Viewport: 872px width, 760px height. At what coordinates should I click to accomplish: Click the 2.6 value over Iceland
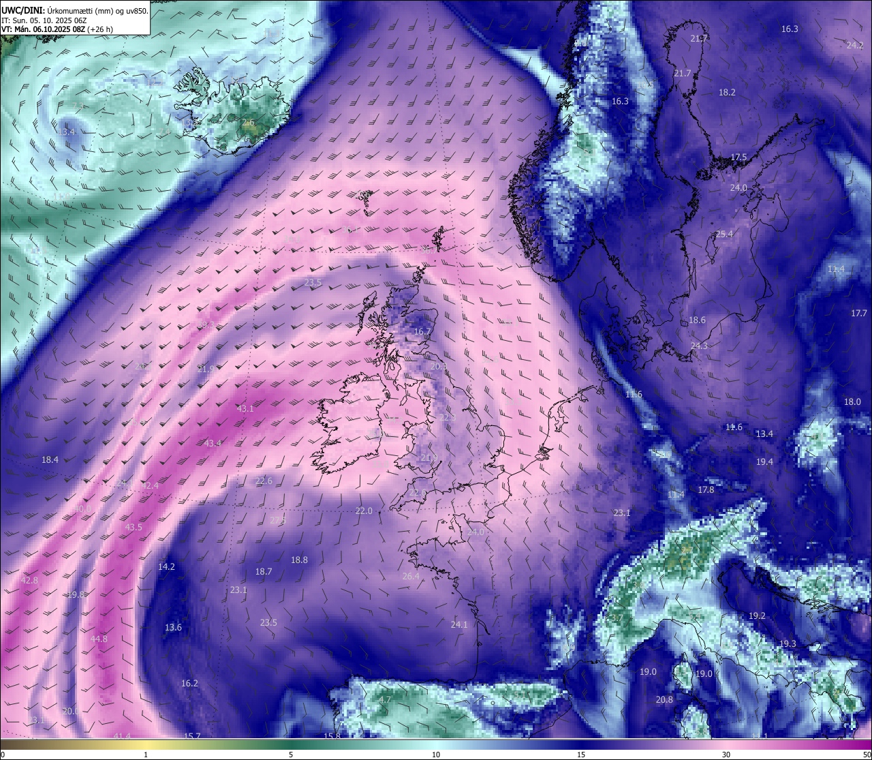[x=248, y=123]
